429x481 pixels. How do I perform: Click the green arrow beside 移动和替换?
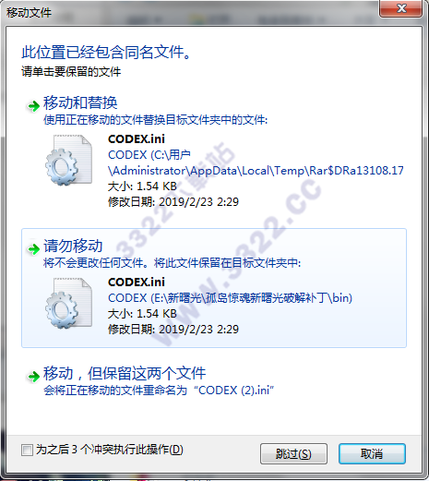pyautogui.click(x=33, y=106)
